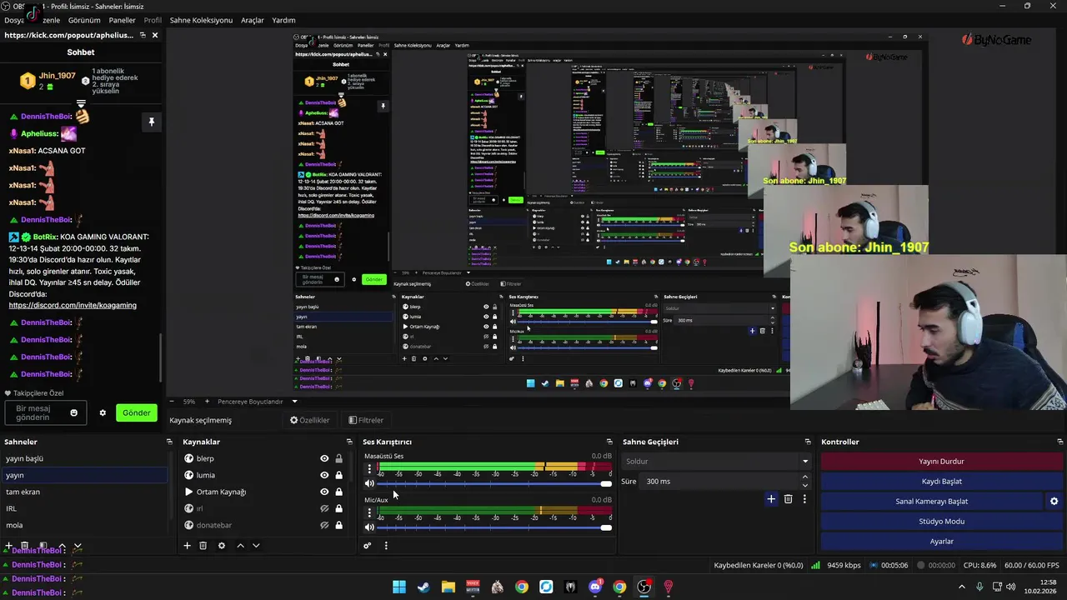
Task: Open Görünüm menu
Action: click(84, 20)
